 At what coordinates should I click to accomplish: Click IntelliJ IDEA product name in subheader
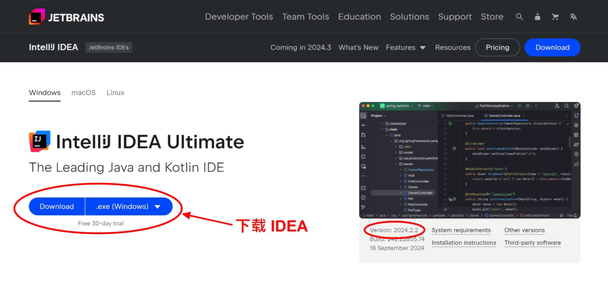point(54,47)
